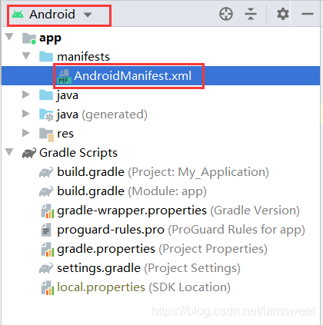The height and width of the screenshot is (325, 323).
Task: Click the AndroidManifest.xml MF file icon
Action: click(x=64, y=76)
